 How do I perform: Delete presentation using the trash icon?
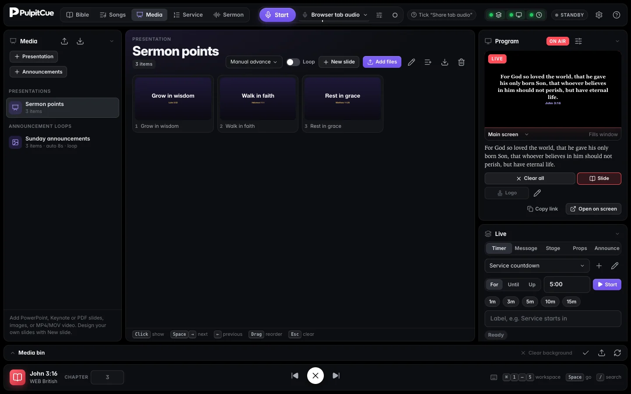point(461,62)
